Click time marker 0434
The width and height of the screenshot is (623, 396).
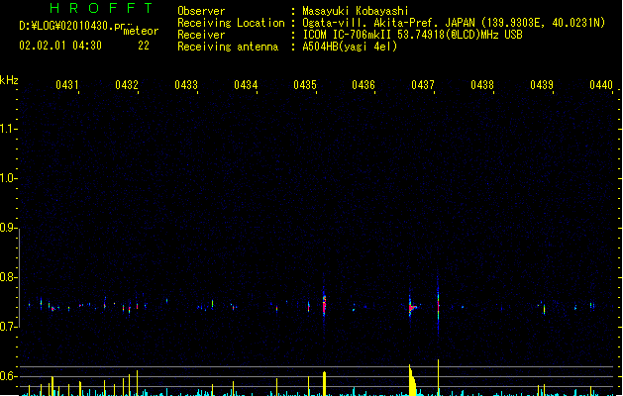(246, 84)
